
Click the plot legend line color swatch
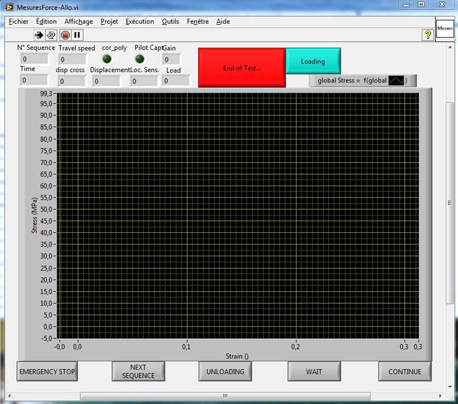coord(396,80)
